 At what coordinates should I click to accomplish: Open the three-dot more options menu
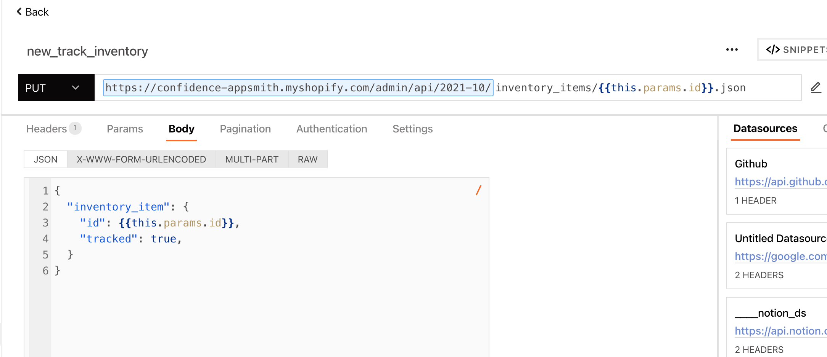click(732, 50)
